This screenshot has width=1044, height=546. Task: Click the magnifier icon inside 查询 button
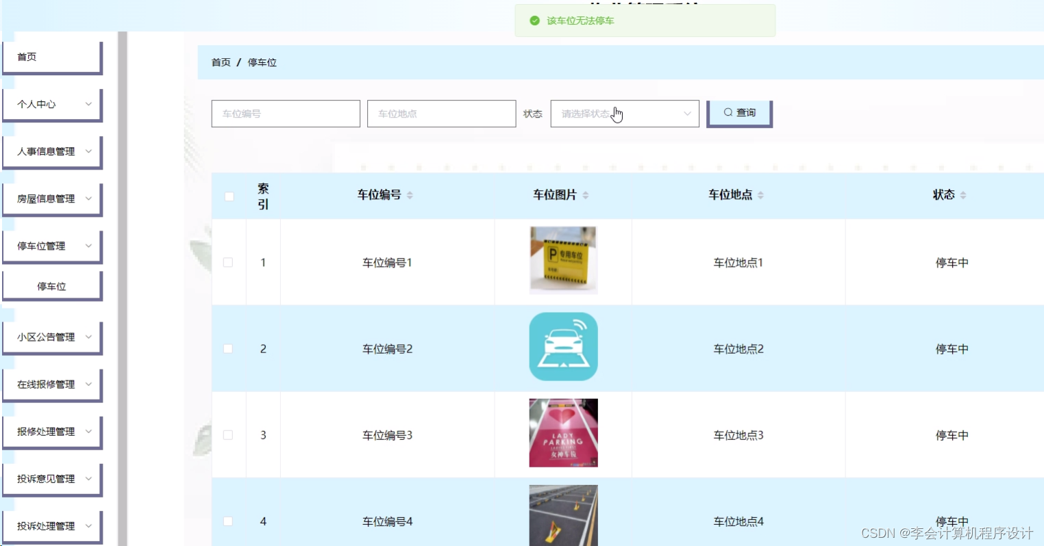point(728,113)
